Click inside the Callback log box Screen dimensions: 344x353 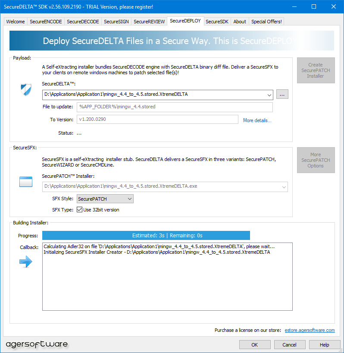pyautogui.click(x=167, y=277)
